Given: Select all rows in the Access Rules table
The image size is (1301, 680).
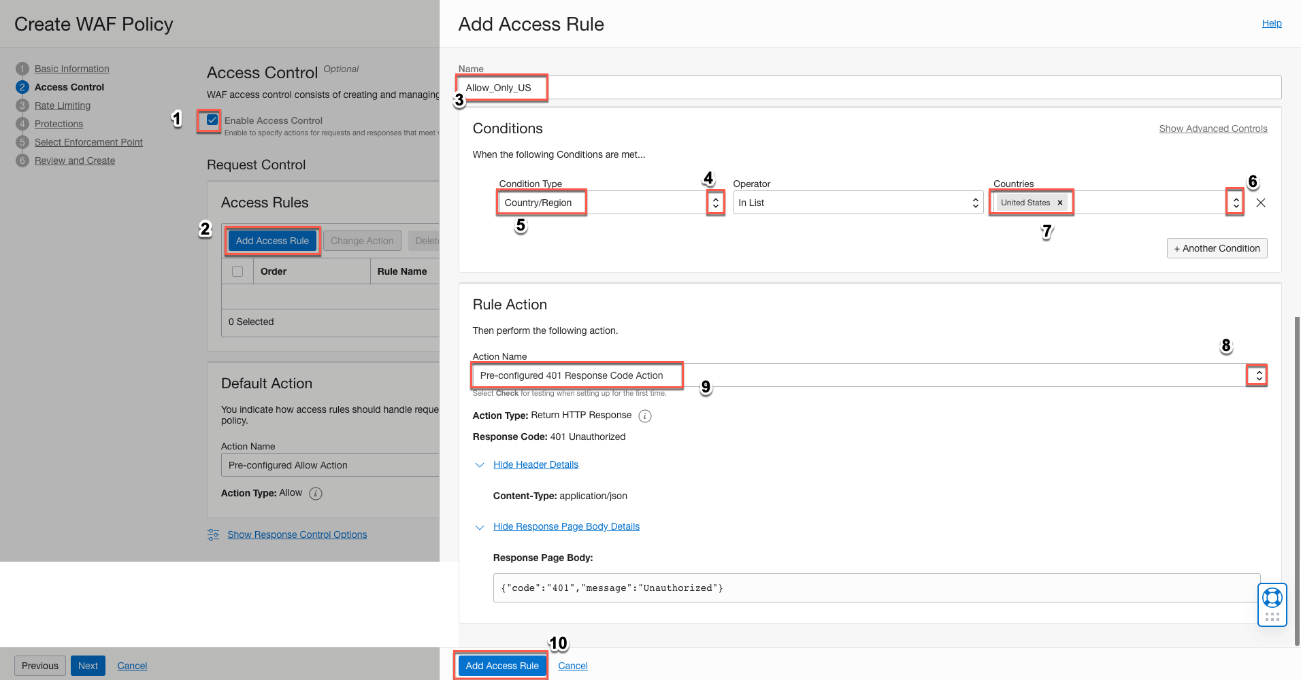Looking at the screenshot, I should pyautogui.click(x=237, y=271).
